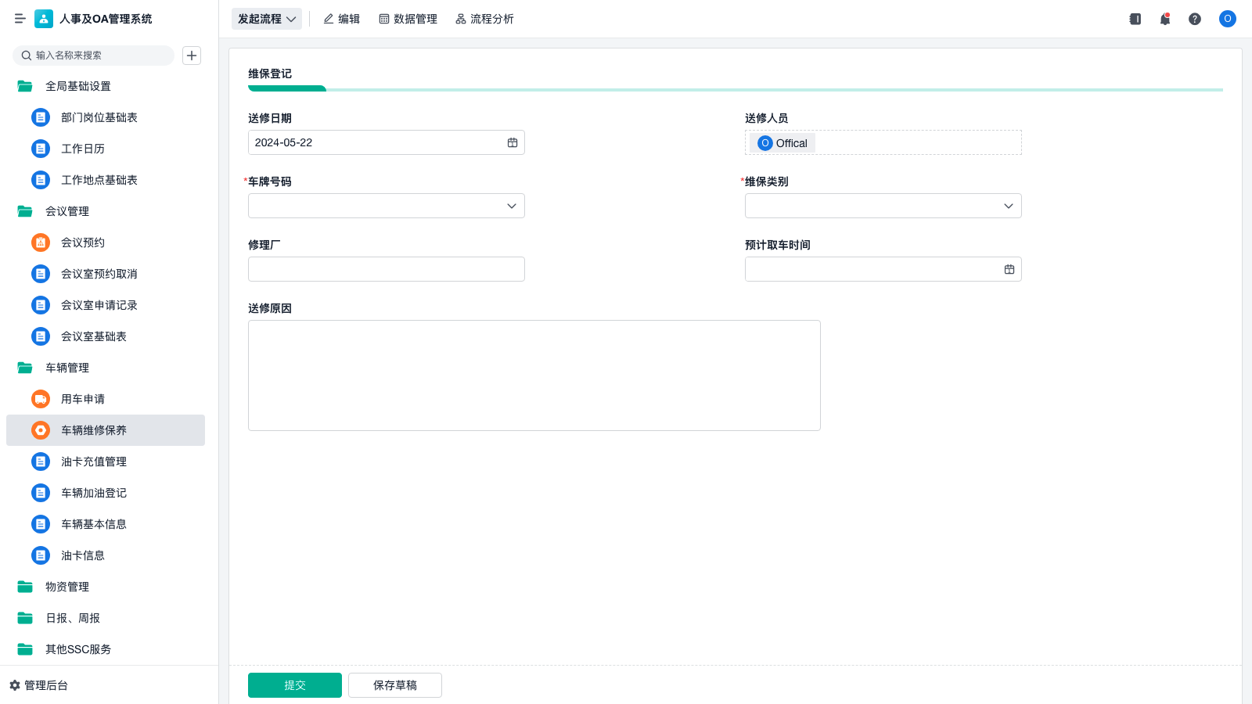Expand the 车牌号码 dropdown
This screenshot has height=704, width=1252.
[x=511, y=206]
